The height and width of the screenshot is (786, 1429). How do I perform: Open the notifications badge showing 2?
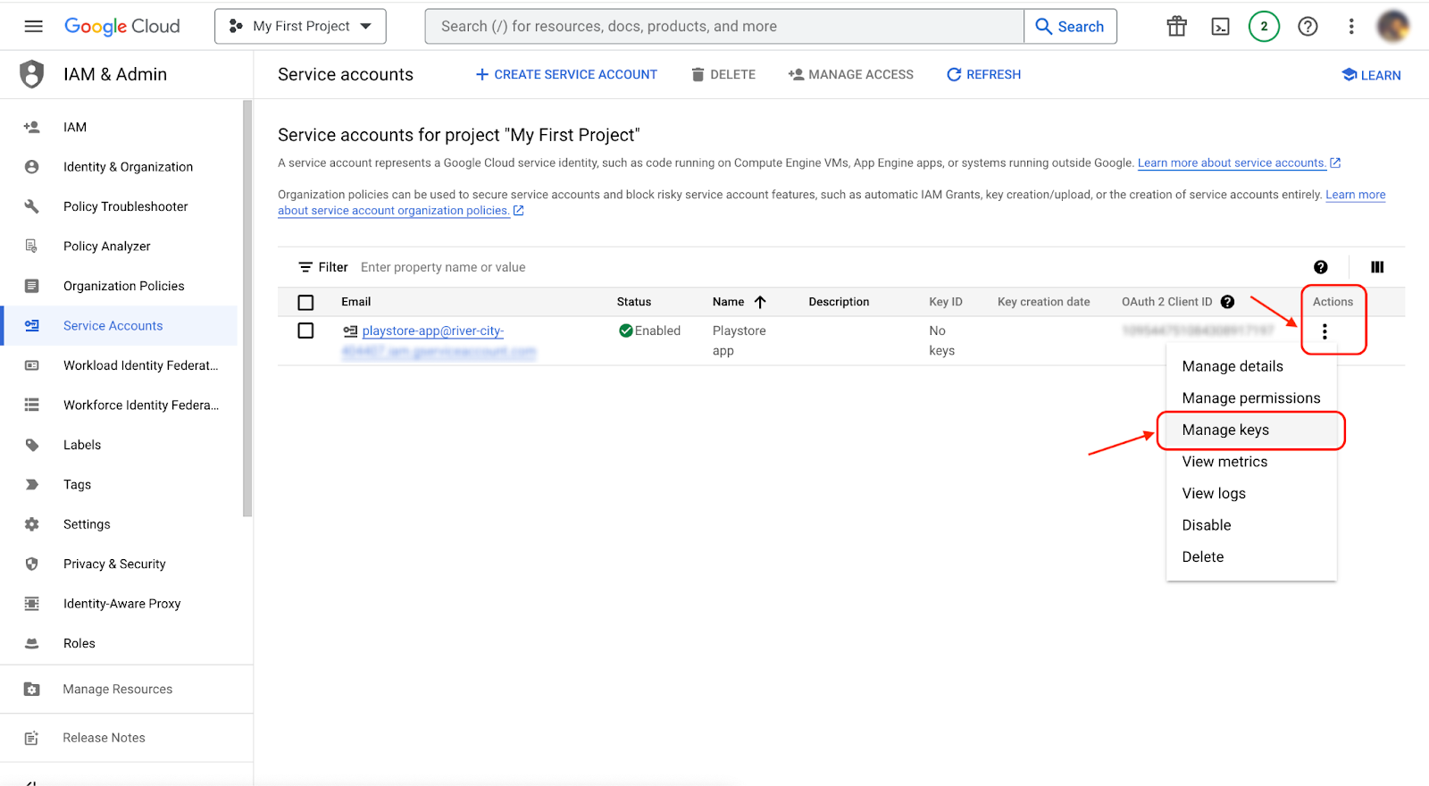1264,27
